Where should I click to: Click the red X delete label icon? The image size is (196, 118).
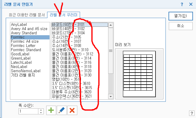coord(72,110)
